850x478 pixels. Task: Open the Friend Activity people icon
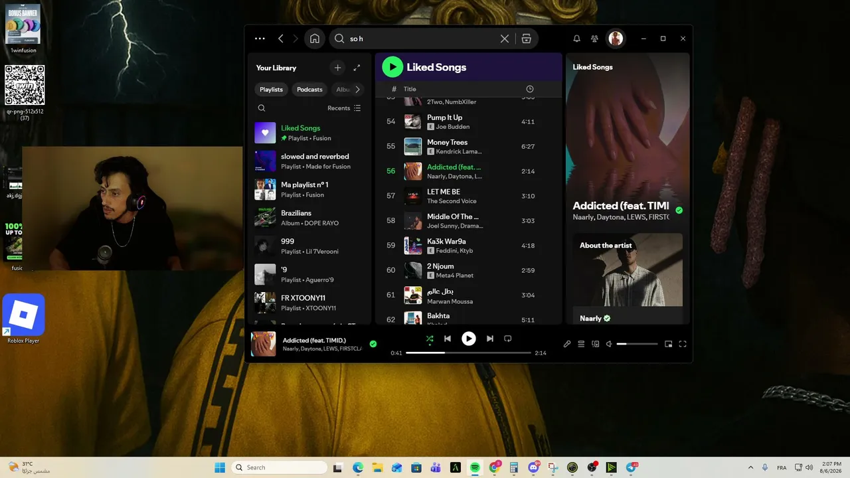pyautogui.click(x=595, y=39)
